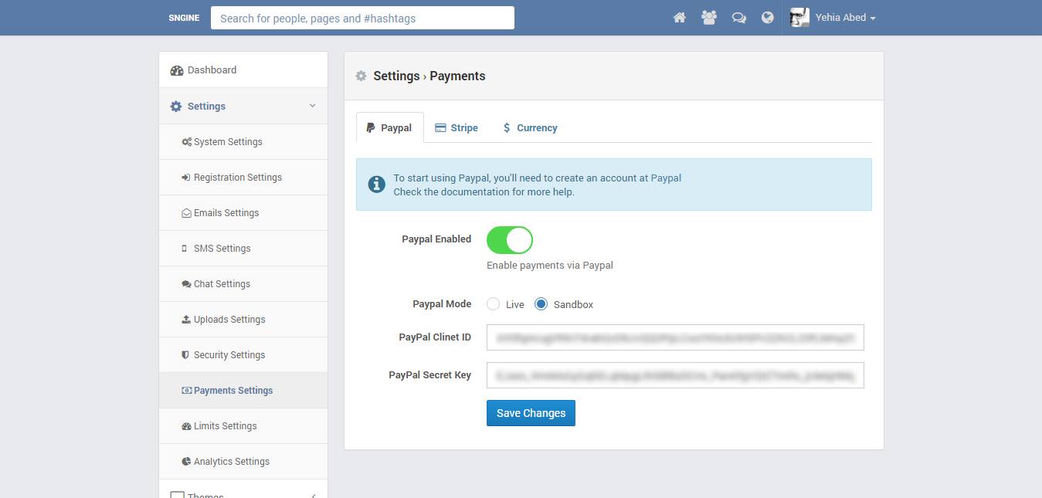Image resolution: width=1042 pixels, height=498 pixels.
Task: Select the Live Paypal mode
Action: [x=493, y=304]
